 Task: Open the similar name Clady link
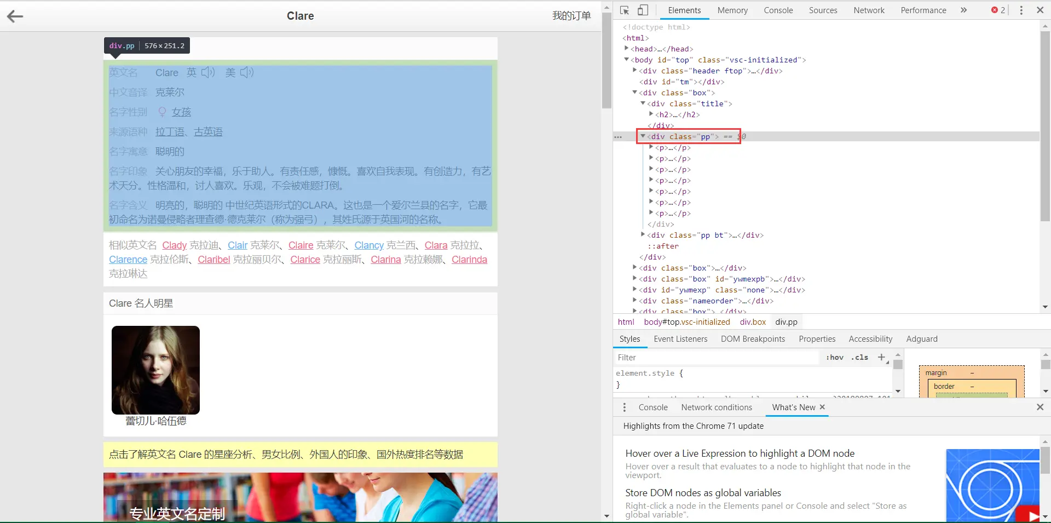(174, 245)
